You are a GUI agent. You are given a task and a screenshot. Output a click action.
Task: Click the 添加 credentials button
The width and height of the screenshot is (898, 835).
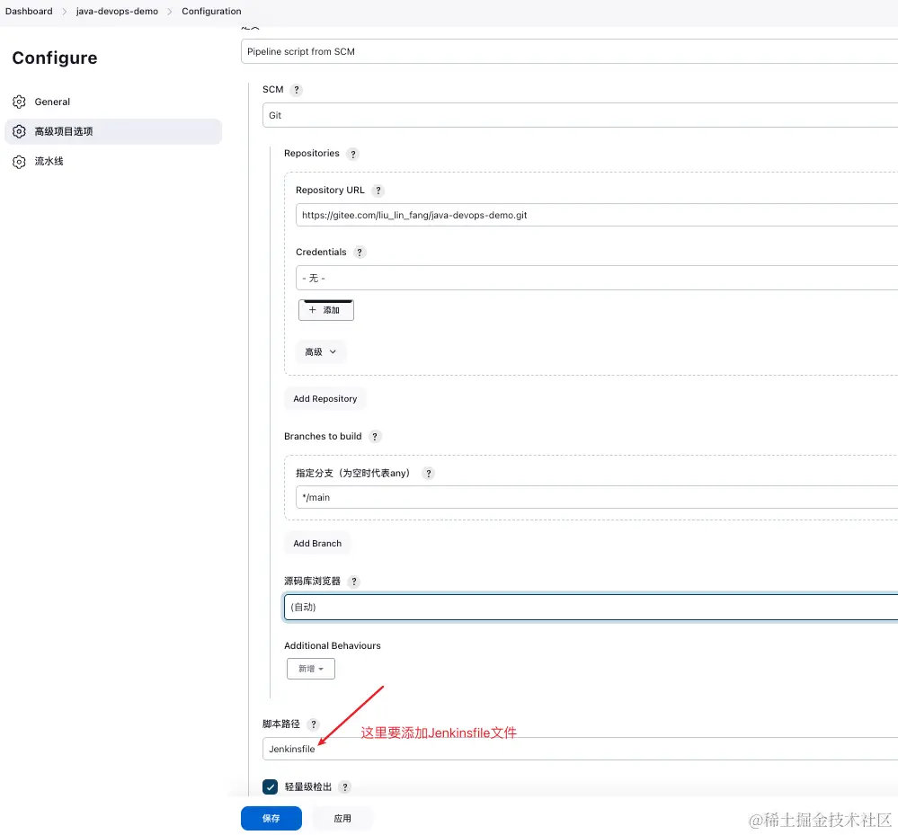[x=326, y=310]
